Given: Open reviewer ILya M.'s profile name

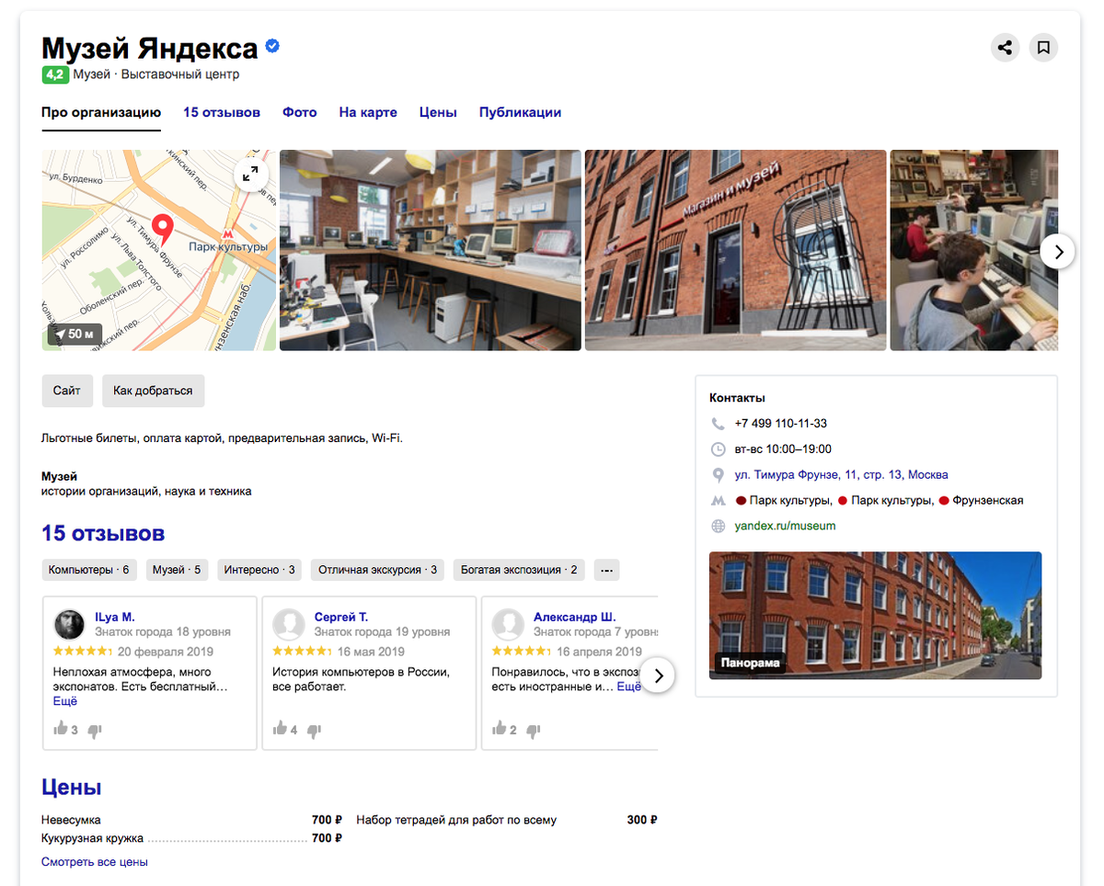Looking at the screenshot, I should [x=115, y=617].
